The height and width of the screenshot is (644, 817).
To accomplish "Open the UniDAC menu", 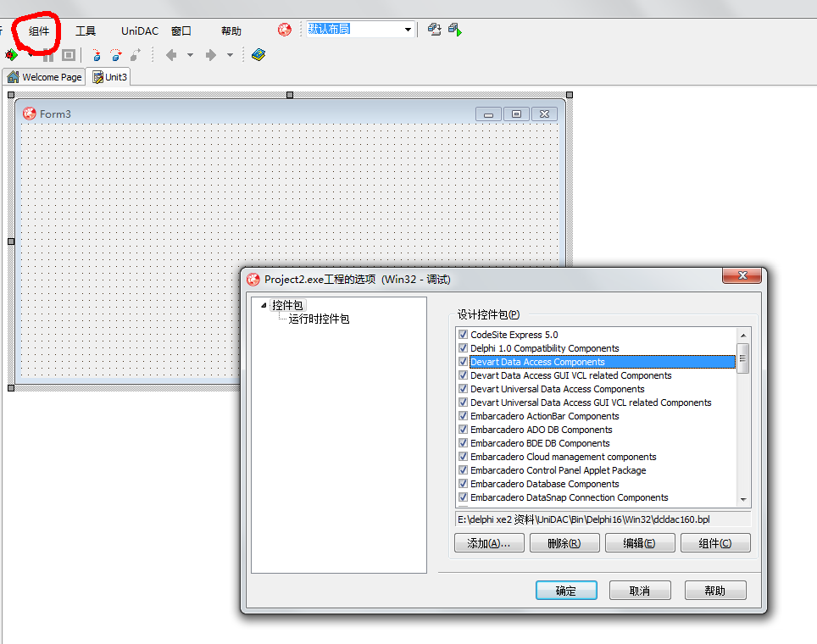I will click(x=140, y=31).
